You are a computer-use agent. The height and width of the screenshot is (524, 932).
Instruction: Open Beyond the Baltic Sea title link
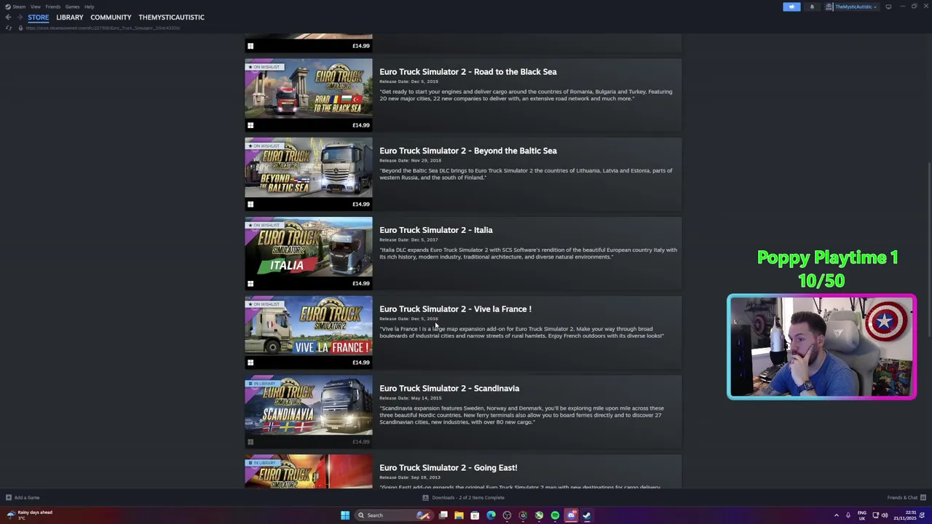(468, 151)
